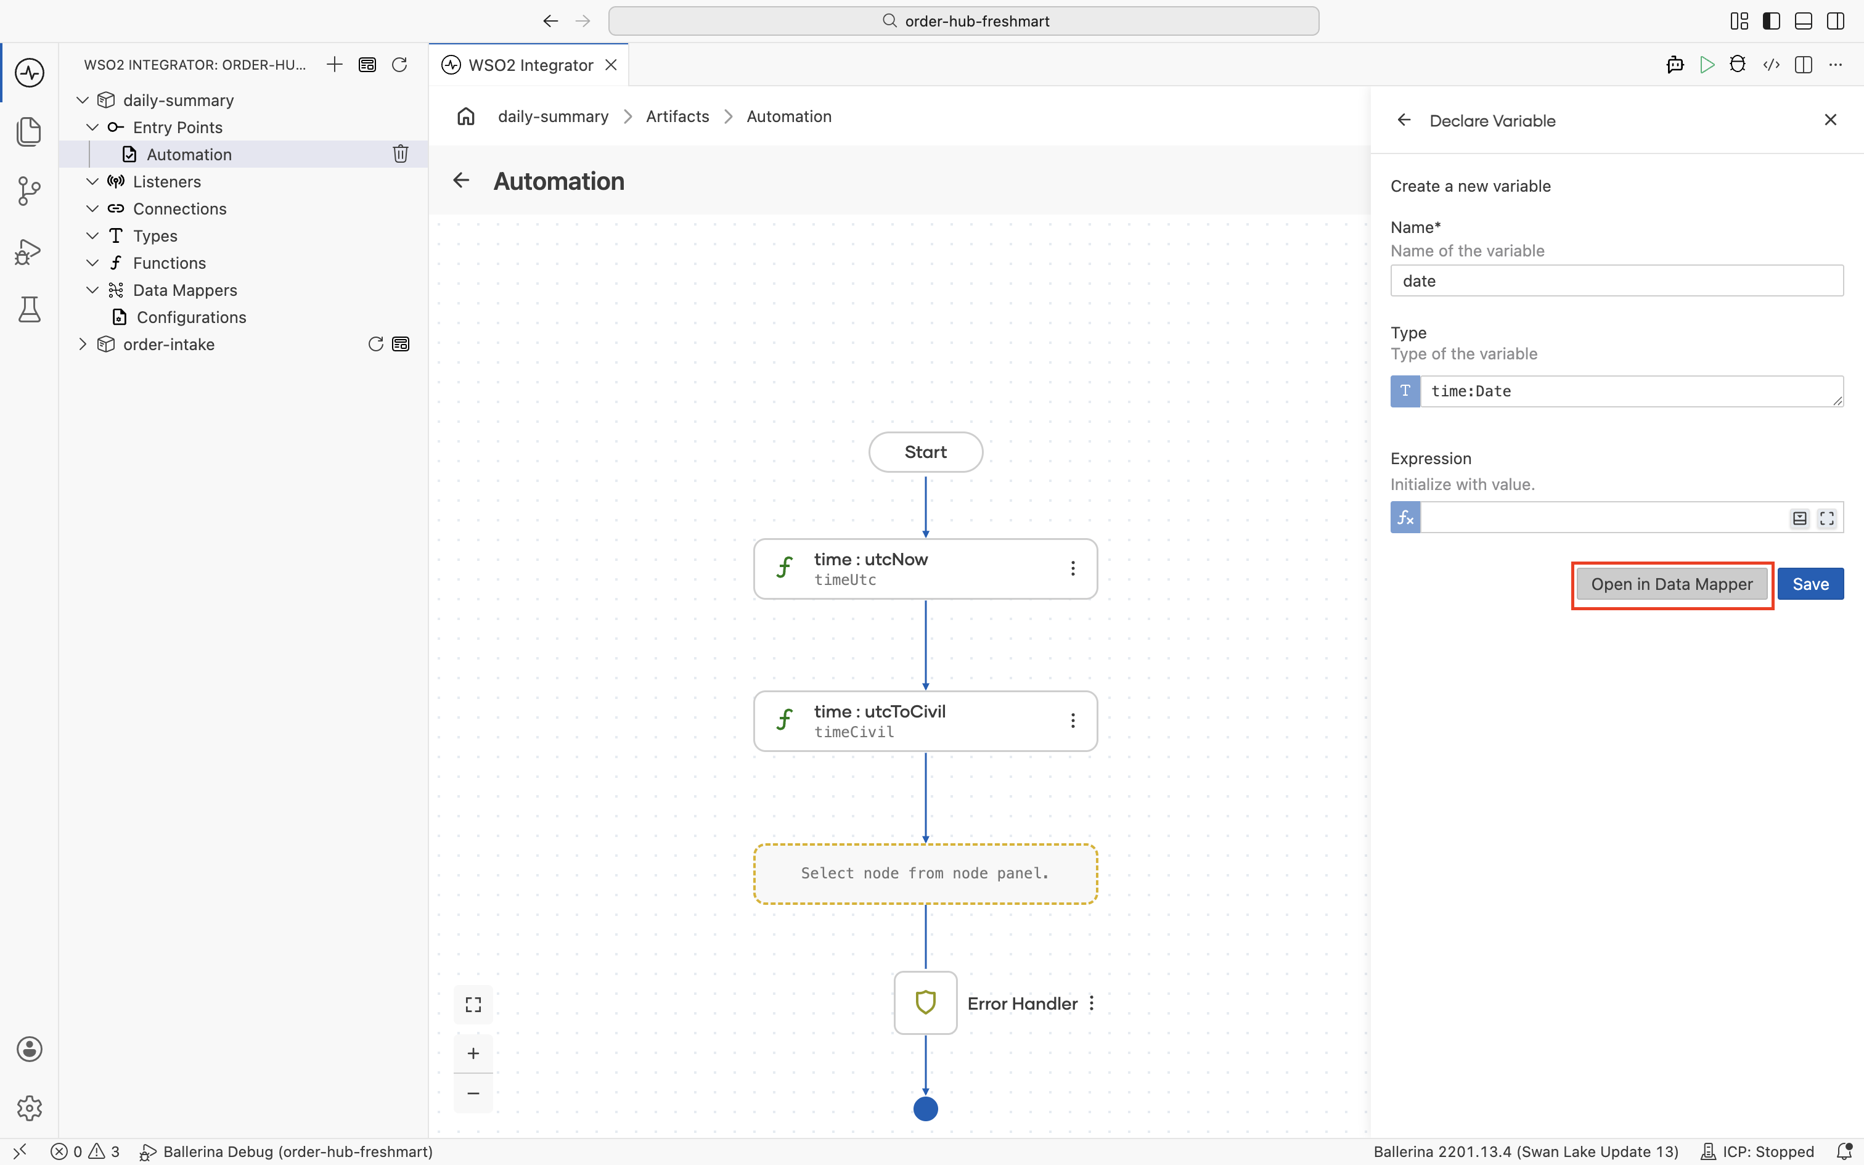This screenshot has height=1165, width=1864.
Task: Collapse the daily-summary project
Action: tap(83, 100)
